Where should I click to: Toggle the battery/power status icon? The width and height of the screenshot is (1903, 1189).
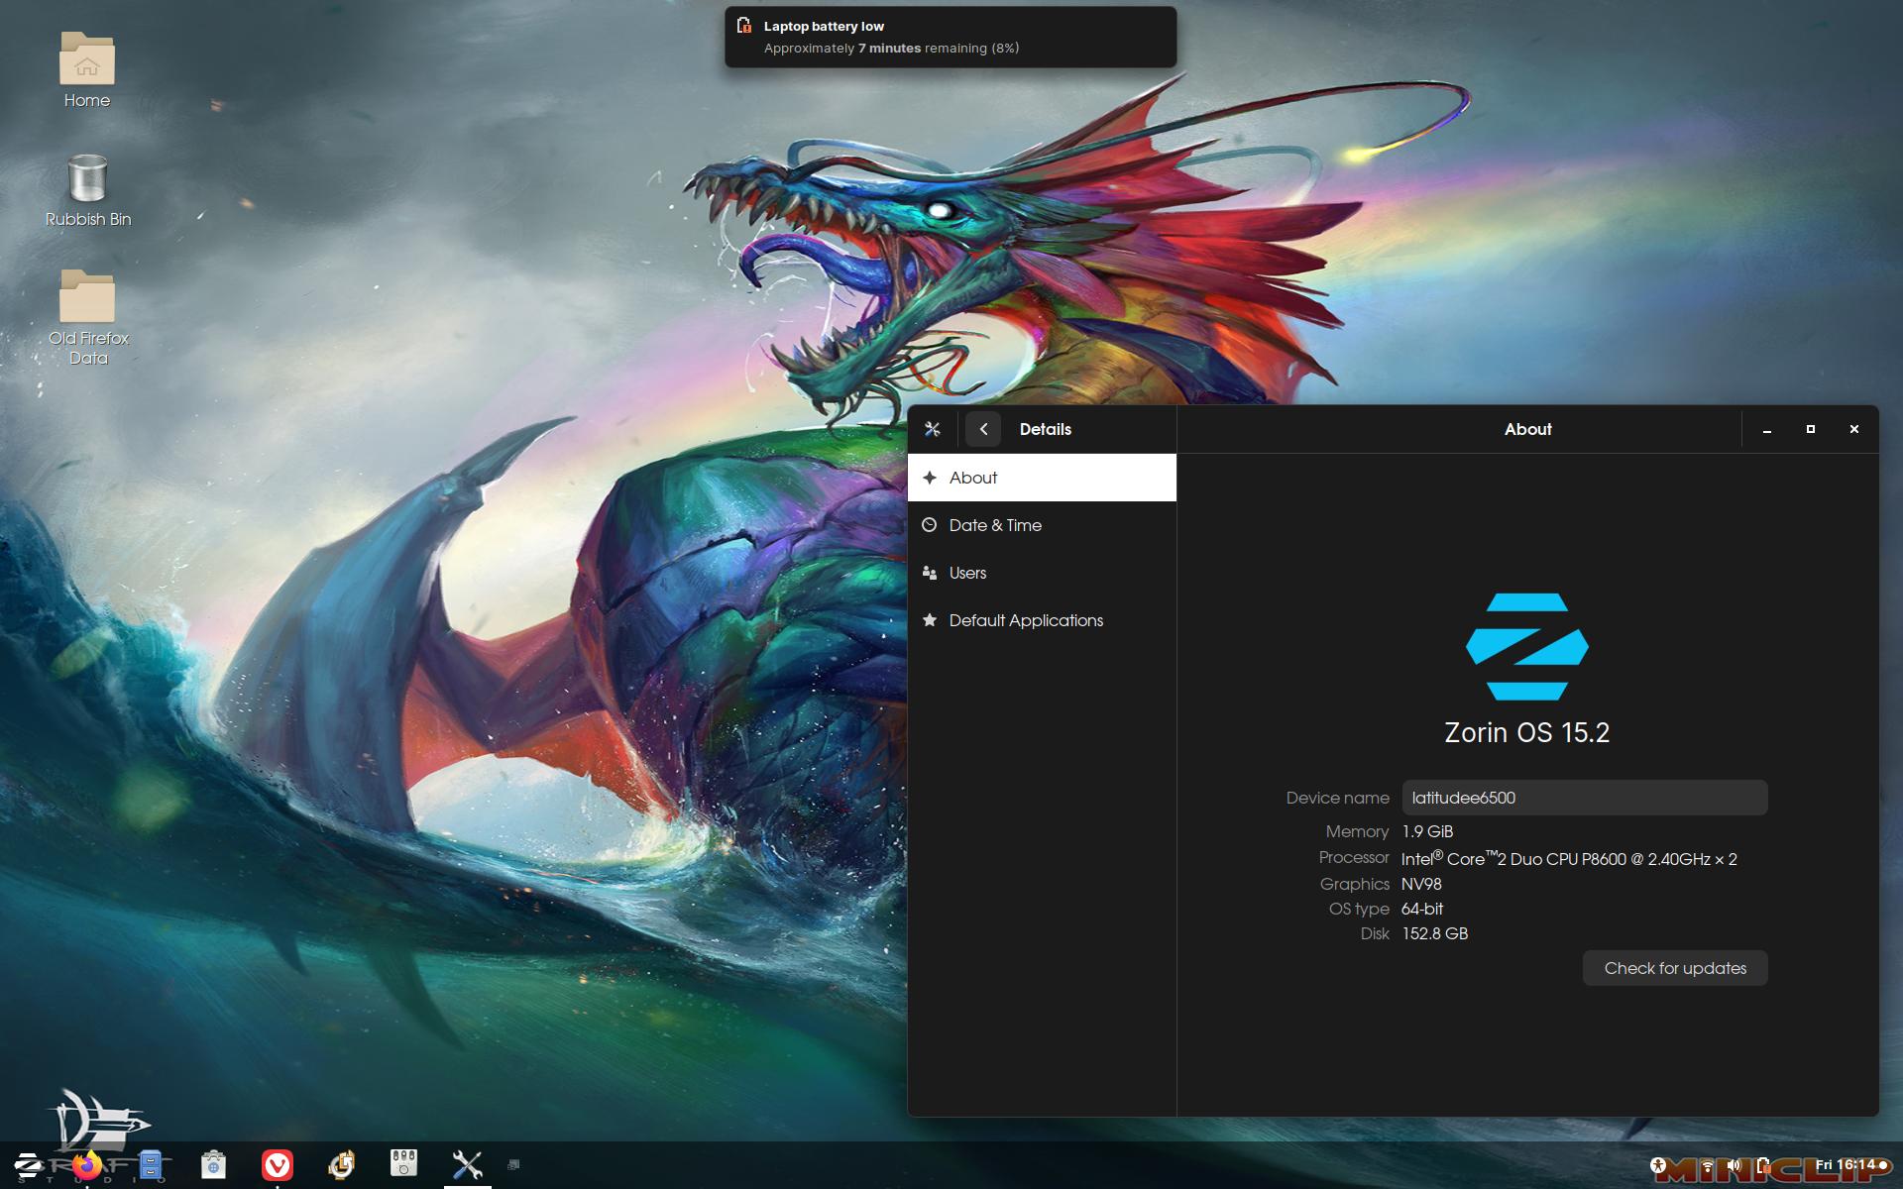[x=1763, y=1165]
